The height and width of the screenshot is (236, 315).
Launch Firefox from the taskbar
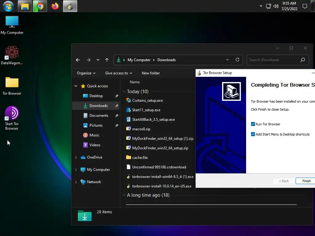tap(55, 6)
